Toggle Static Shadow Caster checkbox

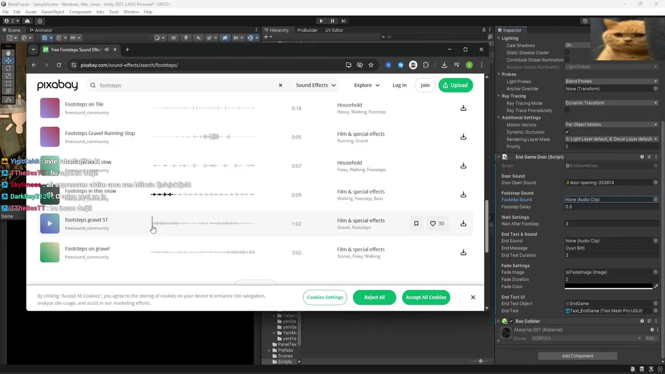[567, 52]
